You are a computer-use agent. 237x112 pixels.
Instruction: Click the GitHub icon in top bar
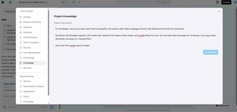218,2
